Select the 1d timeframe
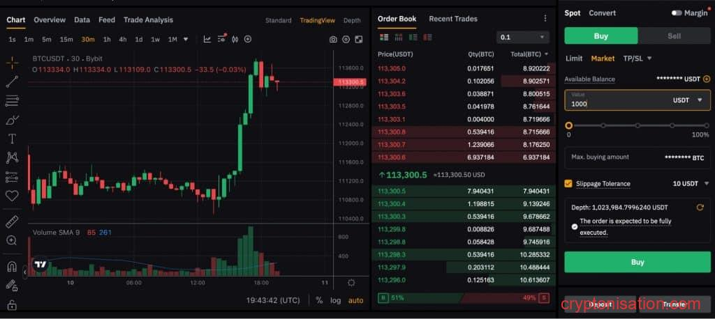715x319 pixels. click(139, 40)
